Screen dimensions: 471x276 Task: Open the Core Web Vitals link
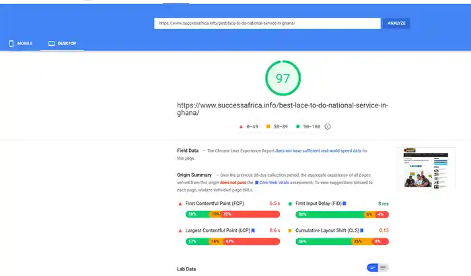point(274,183)
